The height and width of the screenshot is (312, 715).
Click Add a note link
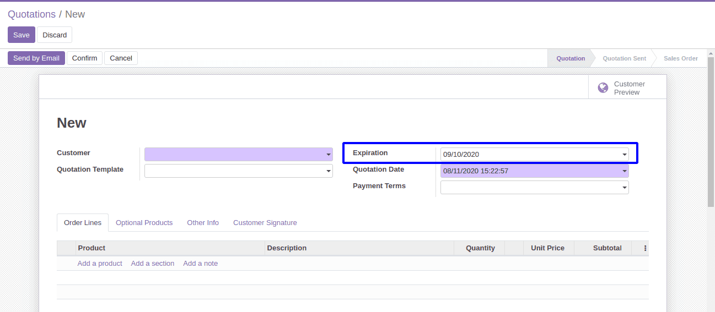(x=201, y=264)
